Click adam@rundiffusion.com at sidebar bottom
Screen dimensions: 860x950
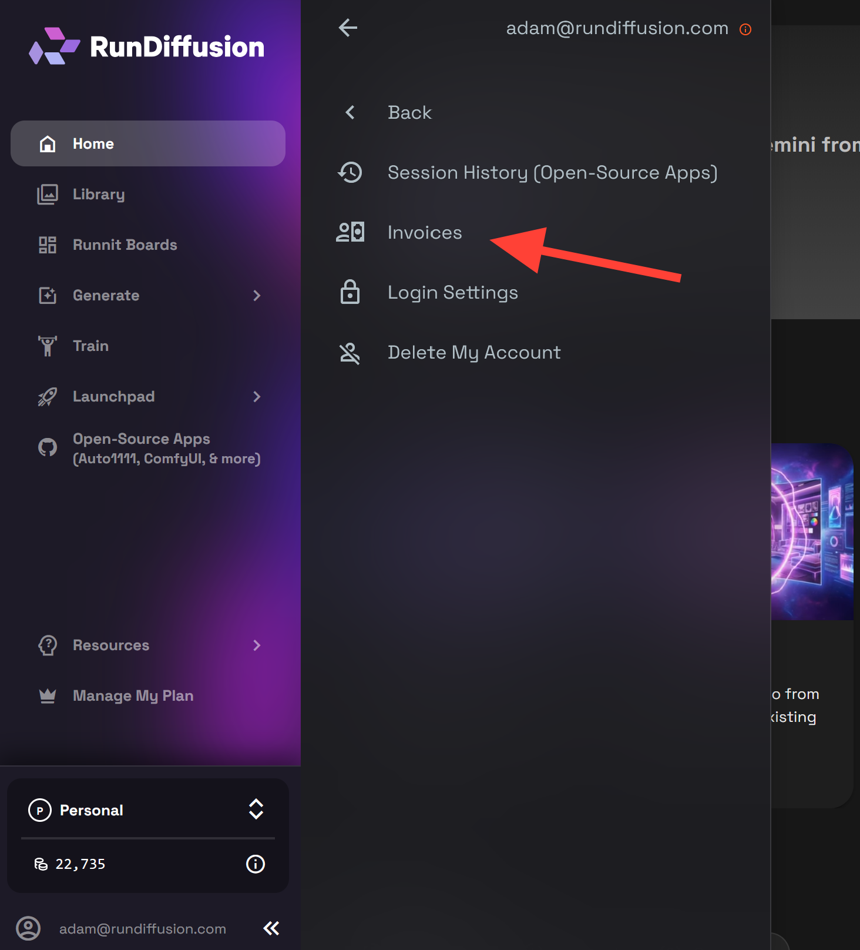coord(143,929)
